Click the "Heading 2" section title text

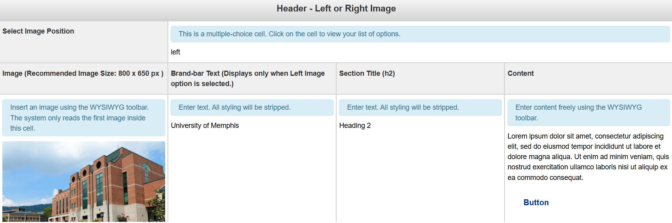[355, 126]
